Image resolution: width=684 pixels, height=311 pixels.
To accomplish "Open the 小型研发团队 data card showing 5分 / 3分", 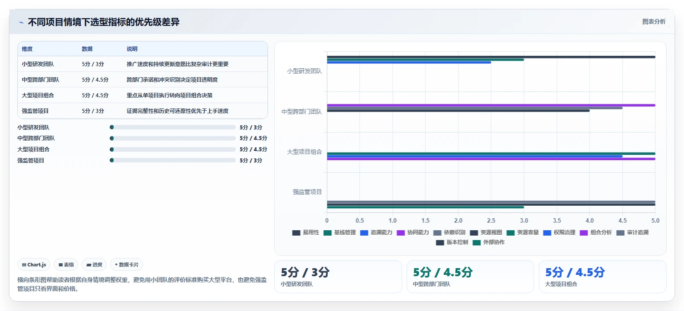I will click(338, 277).
